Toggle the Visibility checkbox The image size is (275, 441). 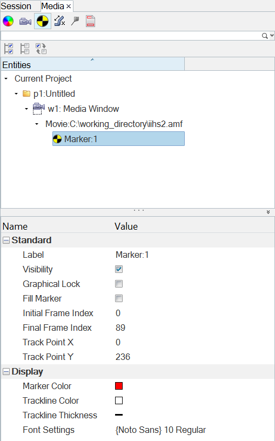click(x=119, y=269)
